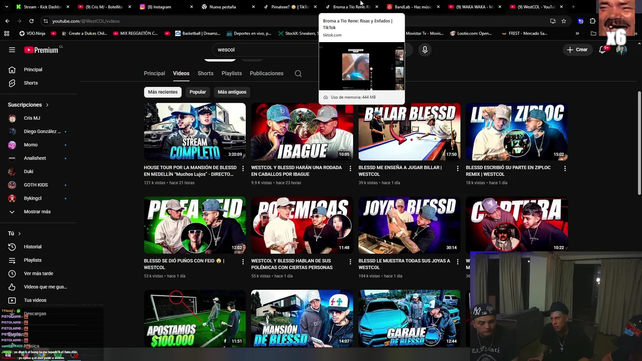Open the Duki subscription channel
The width and height of the screenshot is (642, 361).
[29, 171]
